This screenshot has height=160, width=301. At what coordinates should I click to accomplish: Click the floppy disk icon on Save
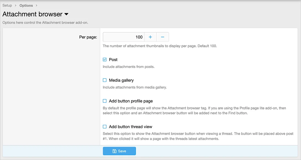tap(115, 151)
